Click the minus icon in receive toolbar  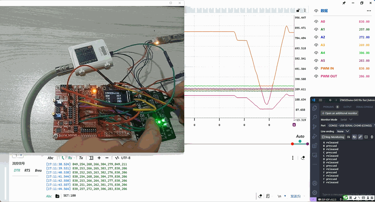tap(107, 158)
